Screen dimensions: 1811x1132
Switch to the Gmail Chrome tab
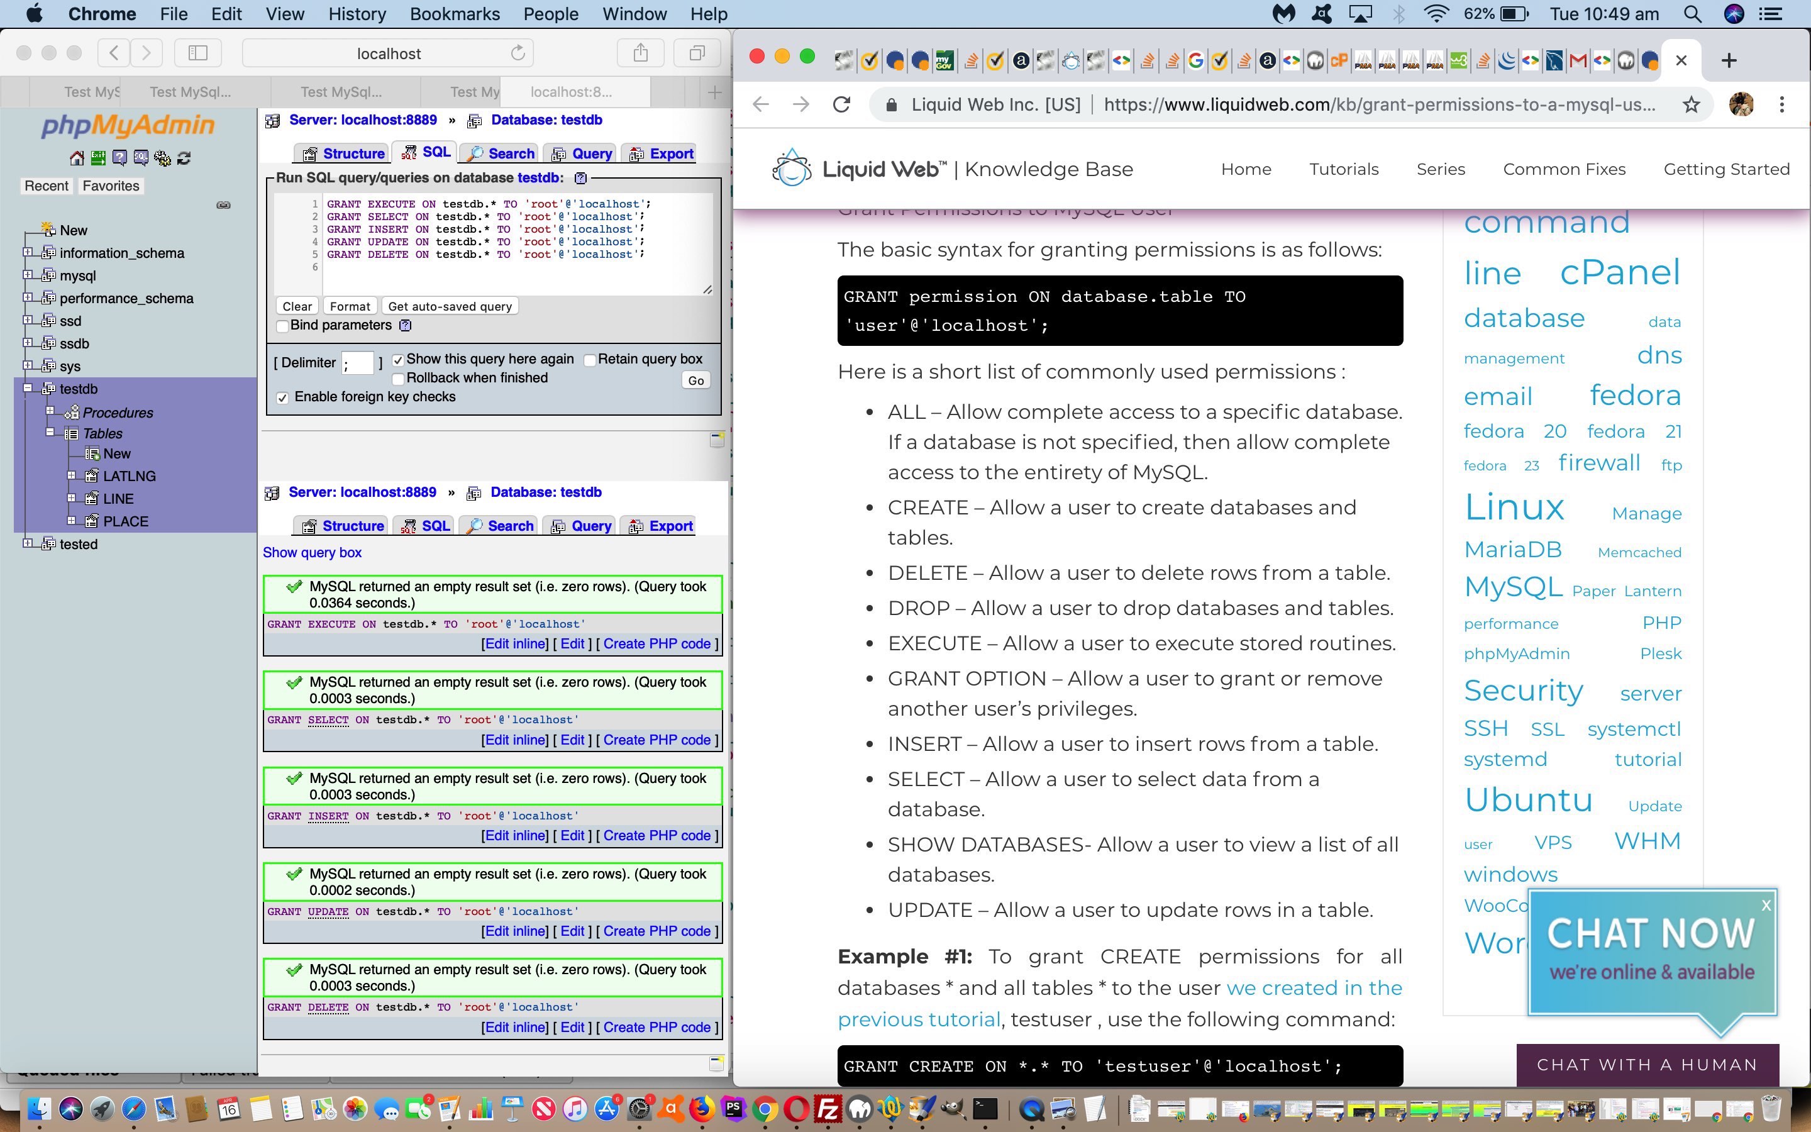point(1578,60)
